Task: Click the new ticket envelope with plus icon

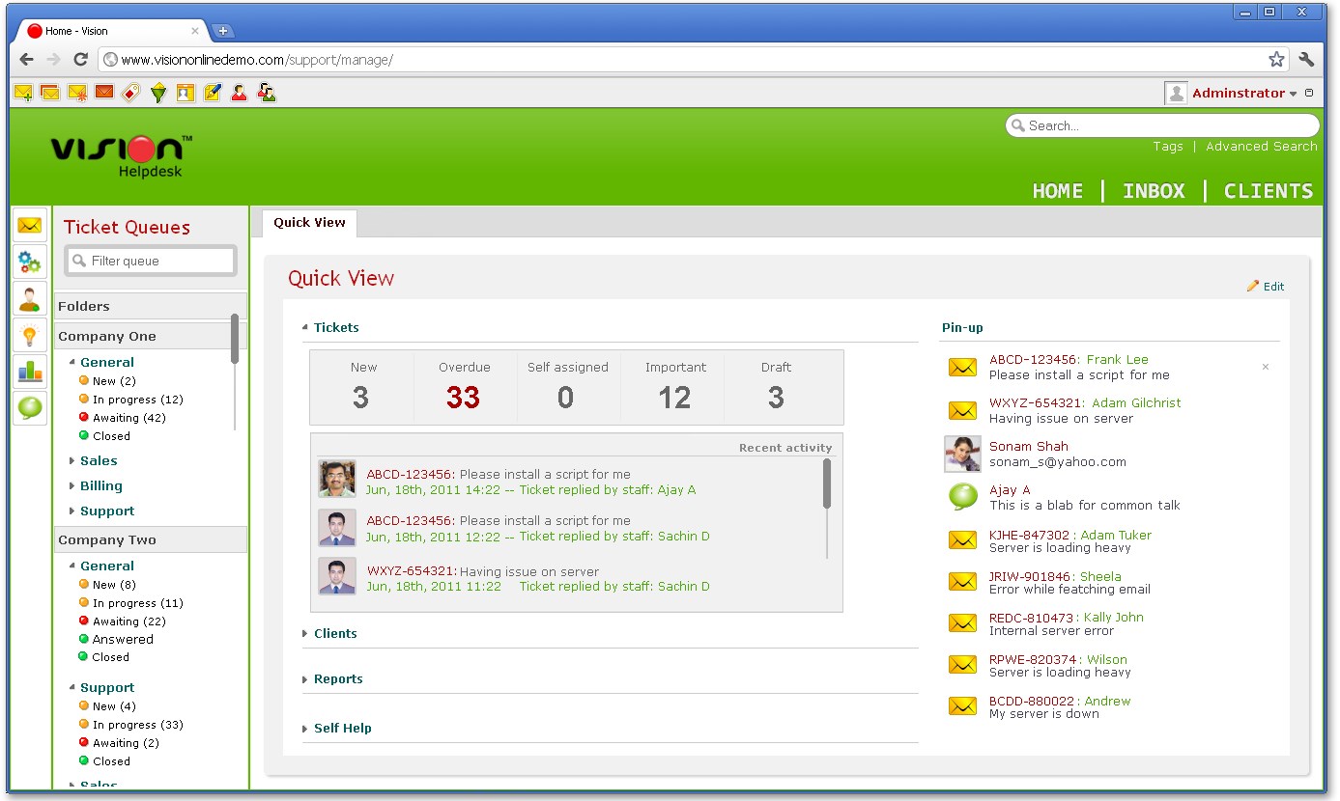Action: click(23, 93)
